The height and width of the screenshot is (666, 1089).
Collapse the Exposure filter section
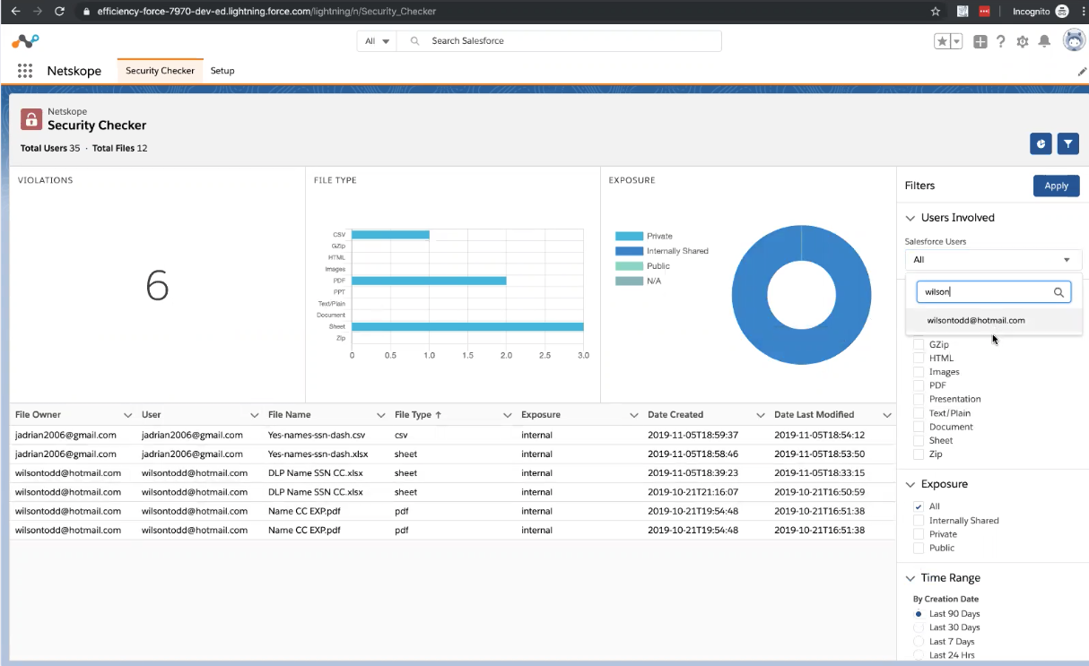pos(910,484)
